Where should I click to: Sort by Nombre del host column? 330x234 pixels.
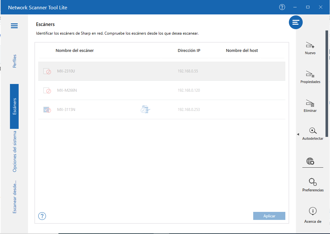(x=242, y=50)
